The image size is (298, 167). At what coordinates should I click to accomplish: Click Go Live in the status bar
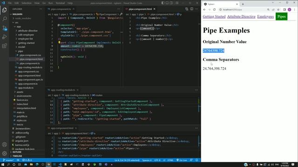182,160
